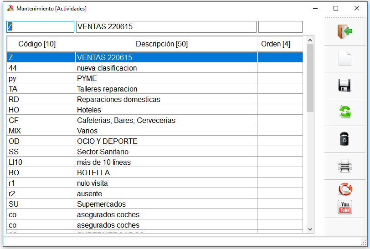
Task: Select row VENTAS 220615
Action: click(155, 57)
